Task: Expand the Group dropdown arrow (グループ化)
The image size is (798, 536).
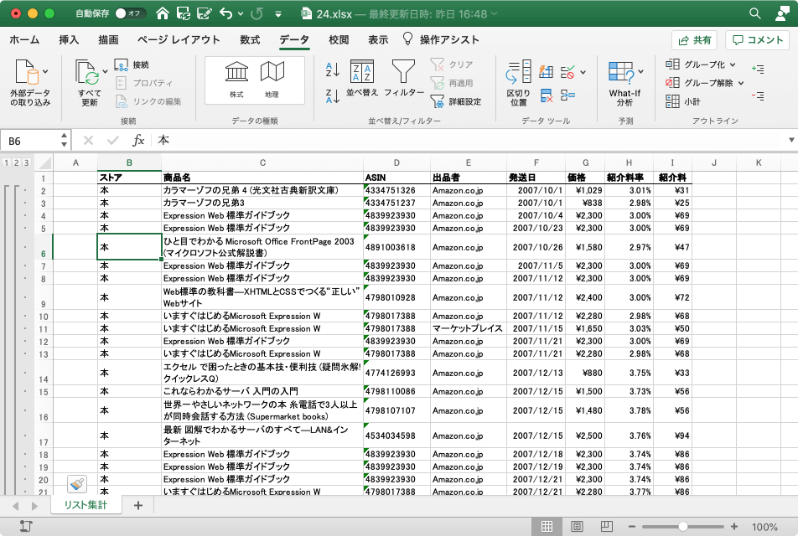Action: (x=733, y=64)
